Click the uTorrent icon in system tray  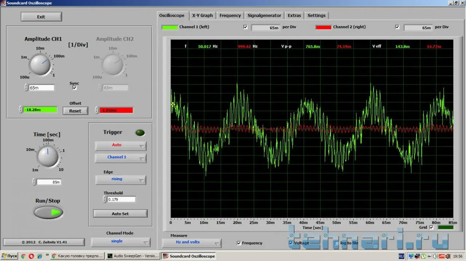(424, 256)
